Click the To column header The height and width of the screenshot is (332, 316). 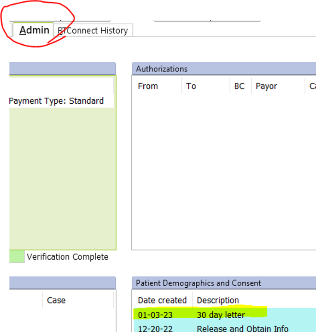[191, 86]
